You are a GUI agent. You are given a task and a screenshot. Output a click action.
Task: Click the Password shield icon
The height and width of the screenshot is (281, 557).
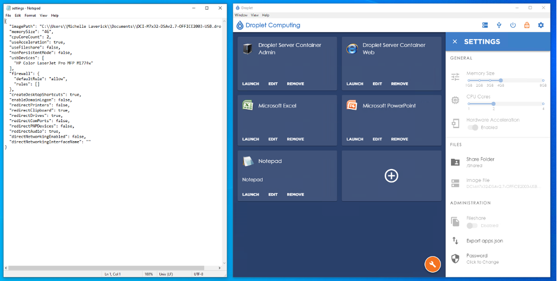455,258
